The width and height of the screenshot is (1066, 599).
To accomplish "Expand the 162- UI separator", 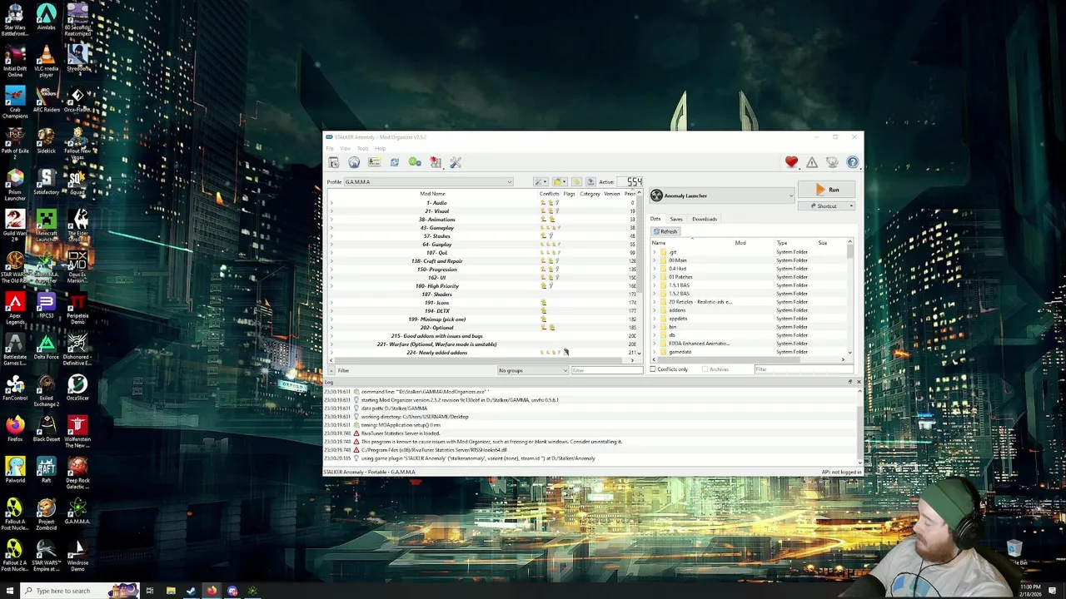I will pos(331,278).
